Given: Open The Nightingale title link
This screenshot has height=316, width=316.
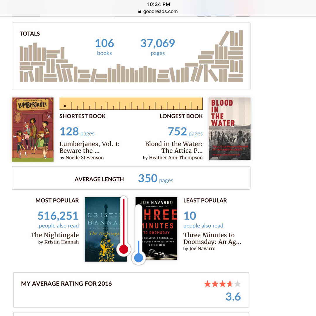Looking at the screenshot, I should (55, 235).
